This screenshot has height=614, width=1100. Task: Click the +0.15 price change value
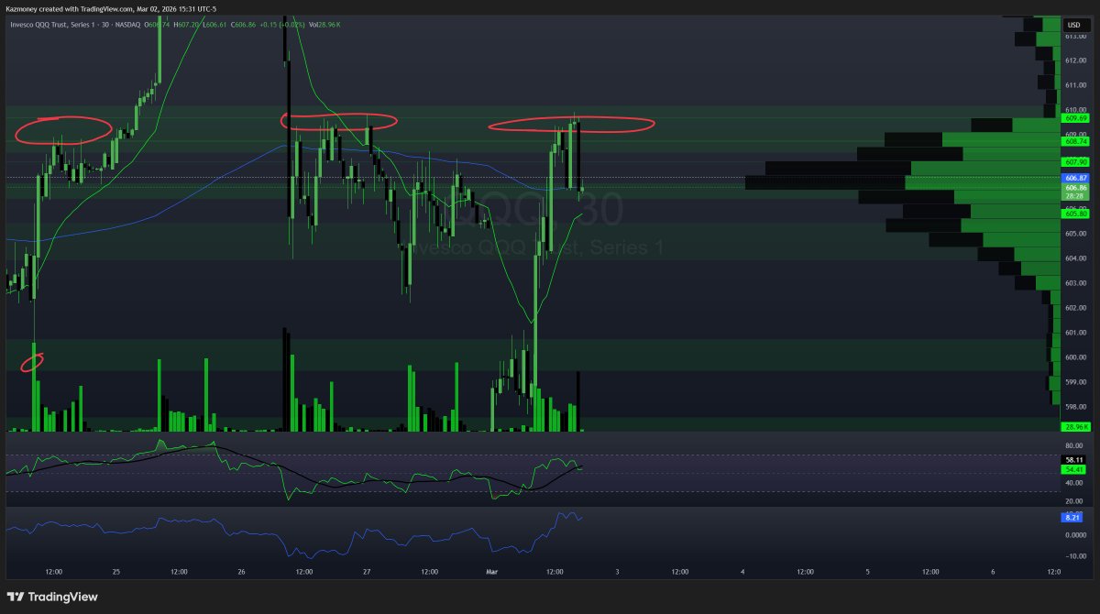tap(269, 25)
